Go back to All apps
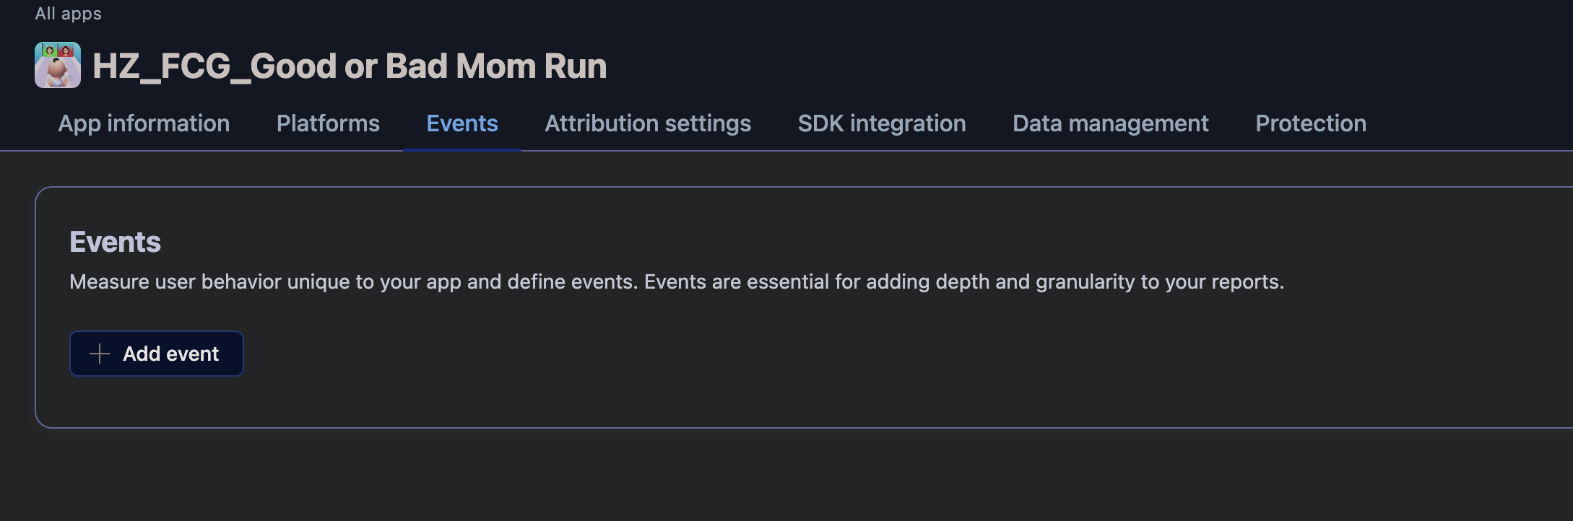The image size is (1573, 521). coord(68,14)
